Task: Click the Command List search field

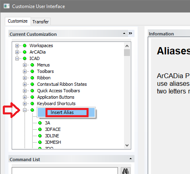Action: click(65, 171)
